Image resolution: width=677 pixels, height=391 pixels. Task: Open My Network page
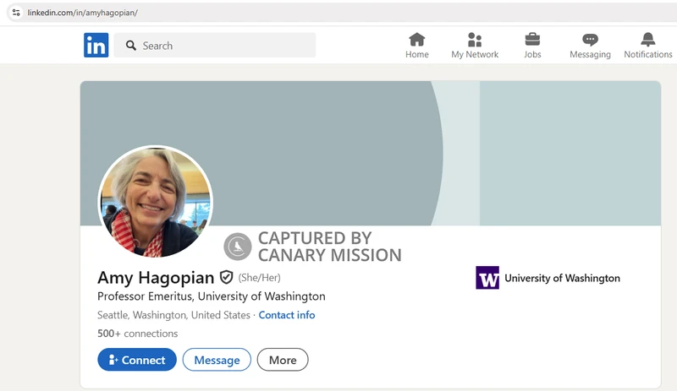pyautogui.click(x=475, y=46)
